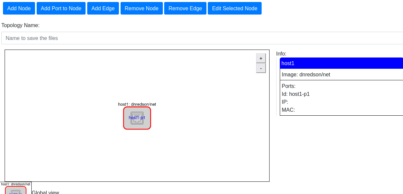Viewport: 403px width, 194px height.
Task: Open Edit Selected Node
Action: point(235,8)
